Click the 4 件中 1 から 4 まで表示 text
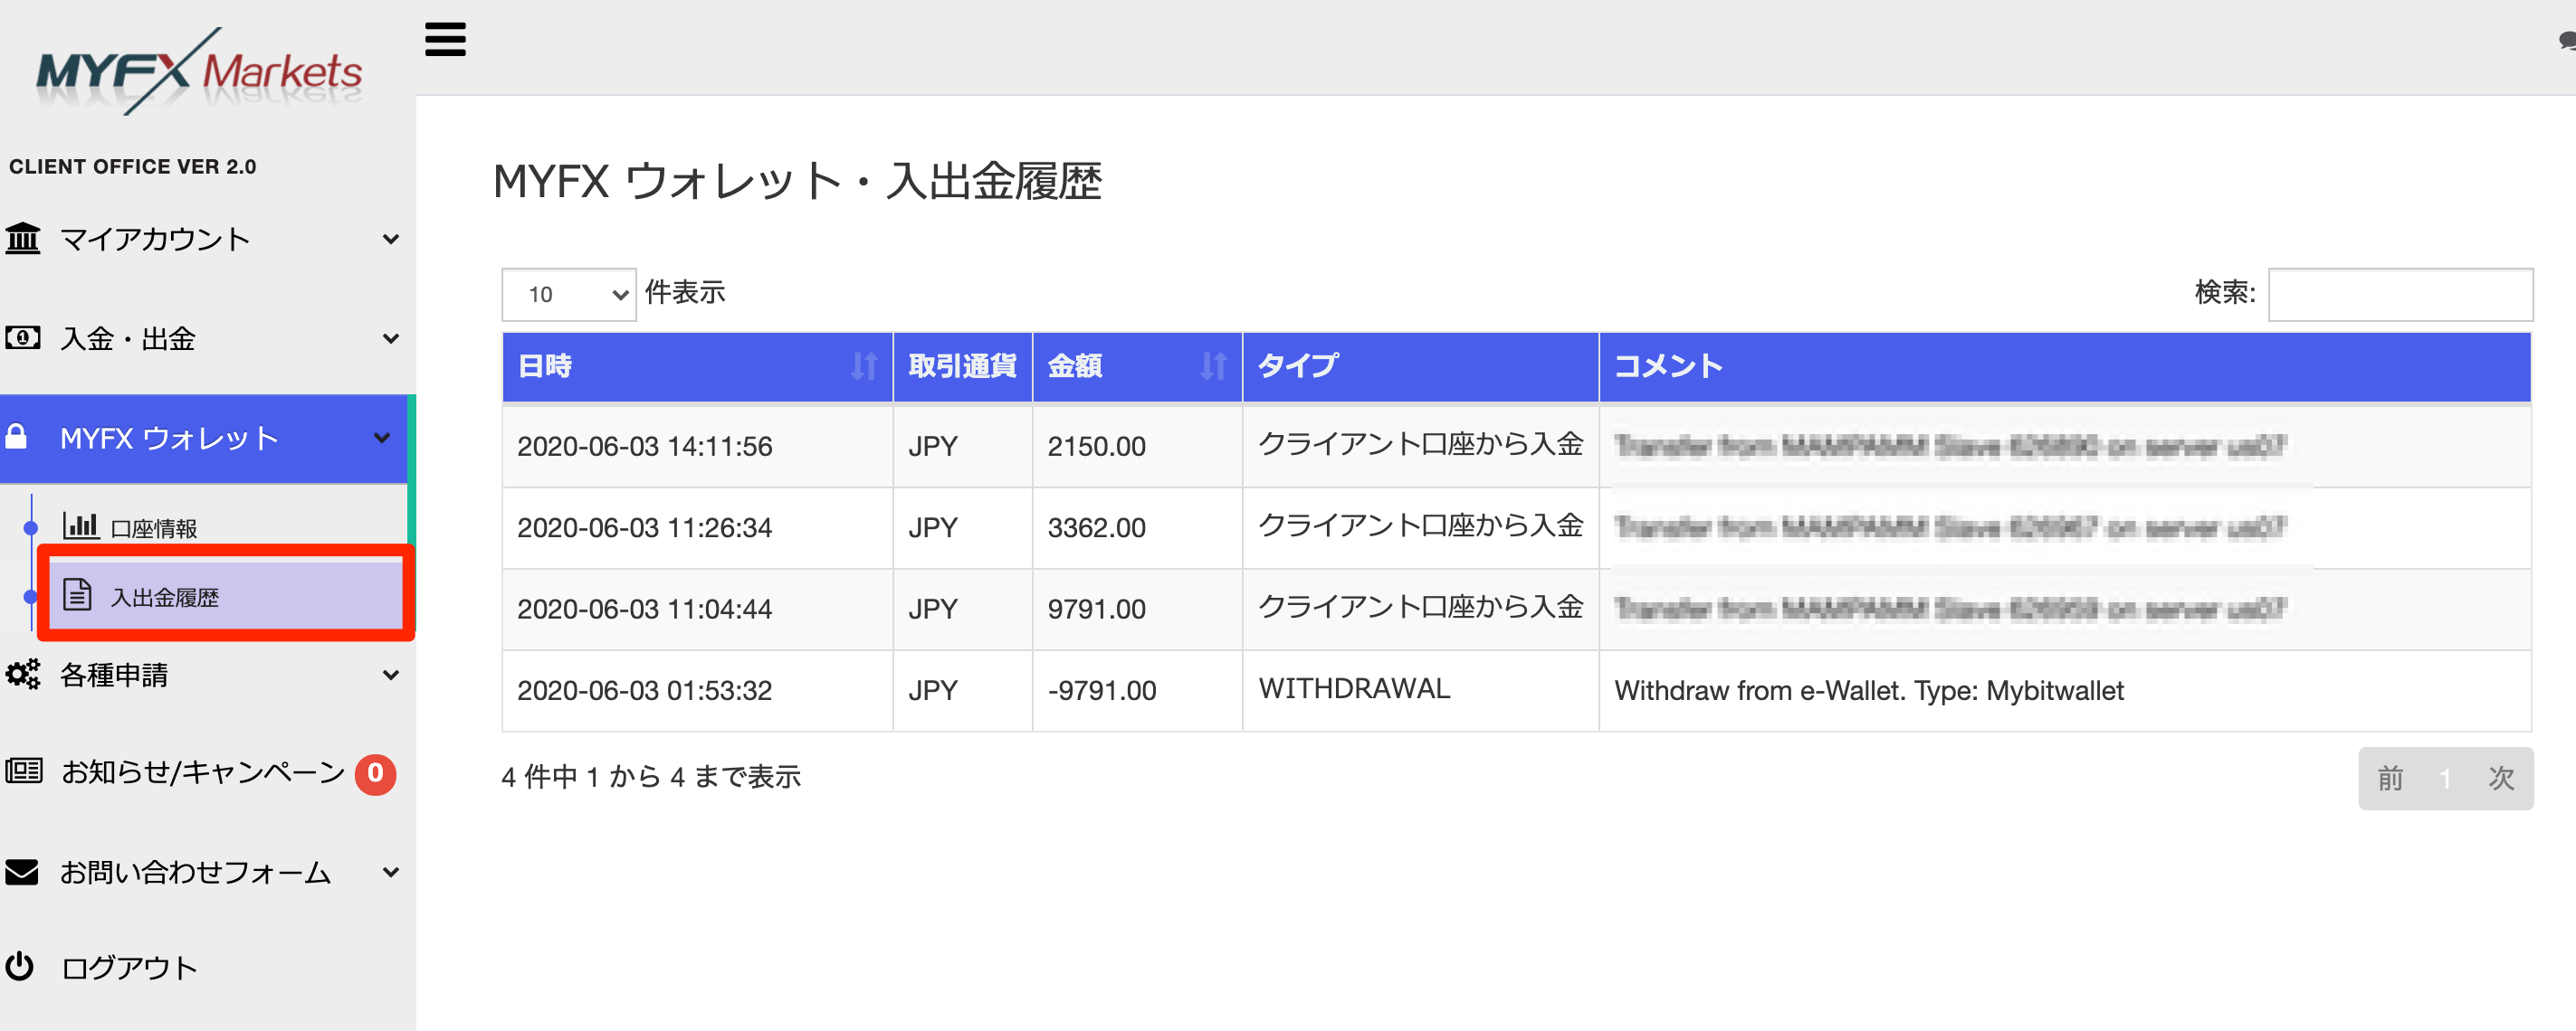The height and width of the screenshot is (1031, 2576). (x=651, y=777)
